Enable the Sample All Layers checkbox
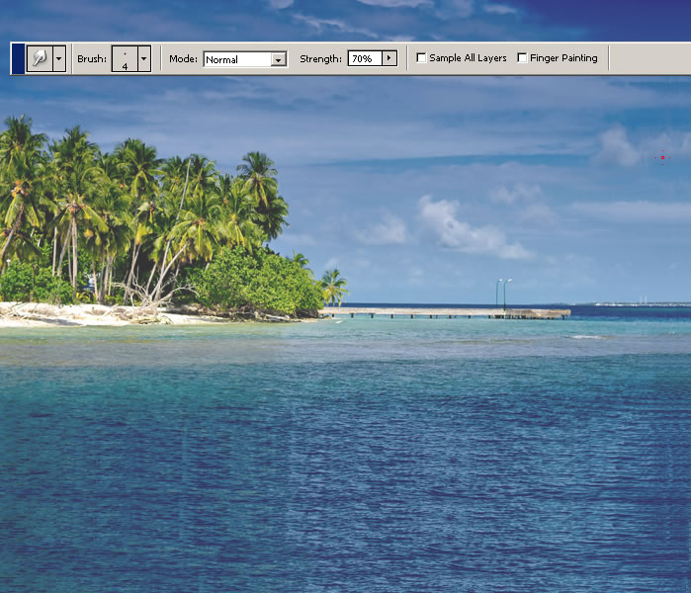 421,57
